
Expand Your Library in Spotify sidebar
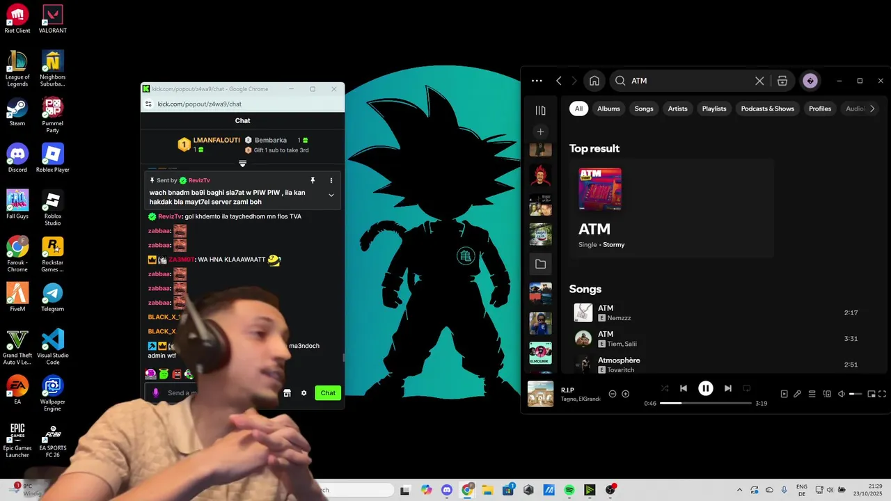coord(540,110)
